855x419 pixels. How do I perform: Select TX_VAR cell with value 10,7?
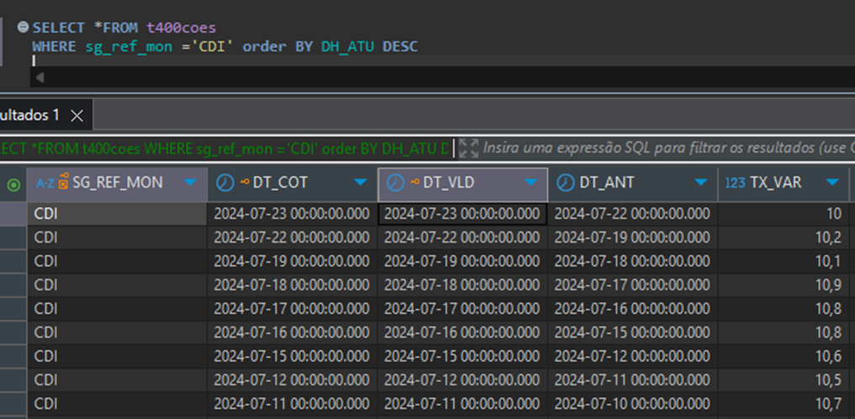click(x=784, y=404)
